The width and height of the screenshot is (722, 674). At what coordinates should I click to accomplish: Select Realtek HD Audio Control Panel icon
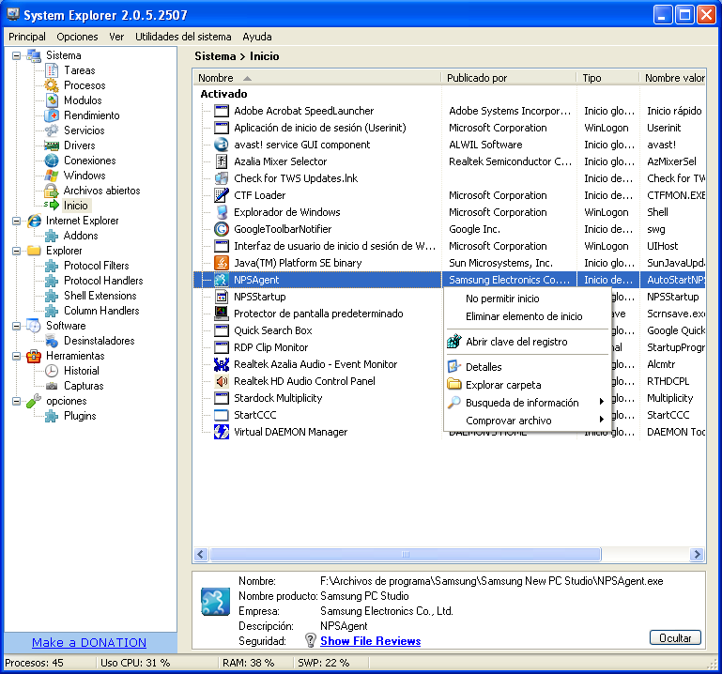click(222, 381)
